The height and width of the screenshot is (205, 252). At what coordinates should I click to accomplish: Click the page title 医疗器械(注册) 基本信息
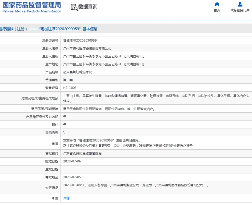tap(49, 29)
